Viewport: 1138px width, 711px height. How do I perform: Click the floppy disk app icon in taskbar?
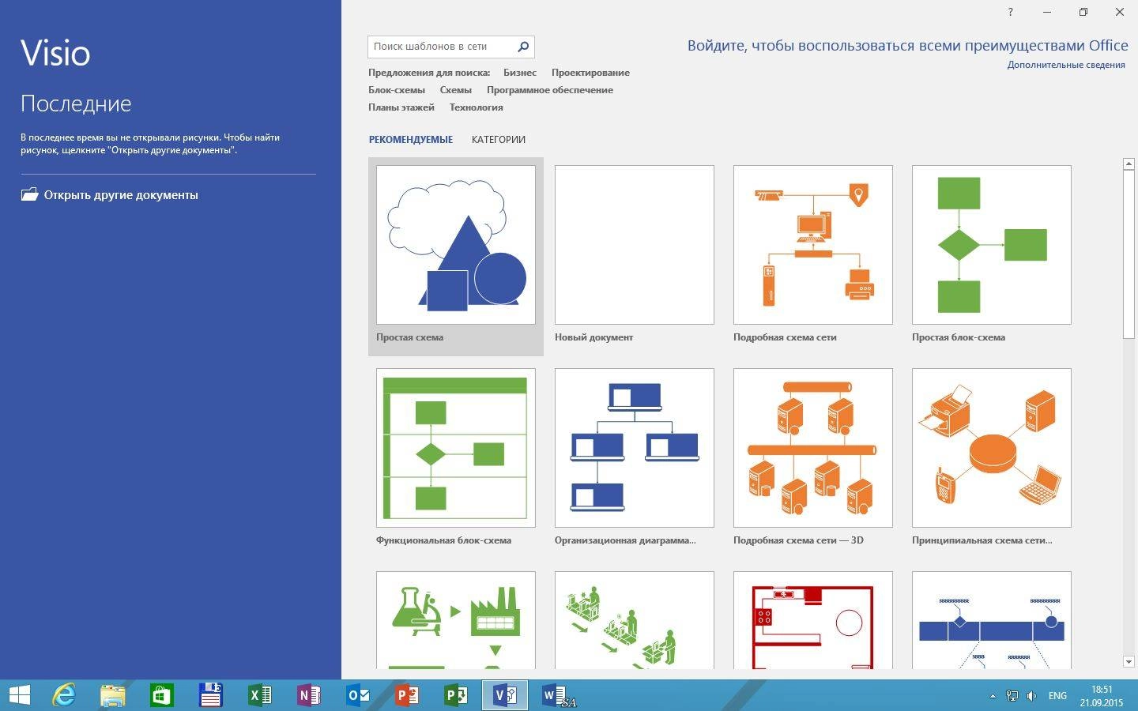[211, 695]
